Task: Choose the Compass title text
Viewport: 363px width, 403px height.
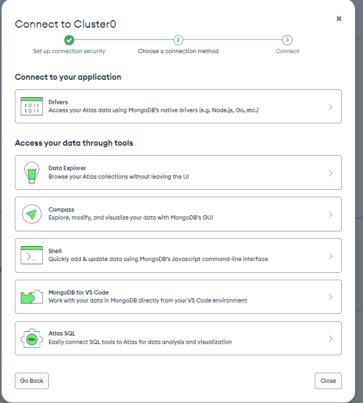Action: [x=62, y=209]
